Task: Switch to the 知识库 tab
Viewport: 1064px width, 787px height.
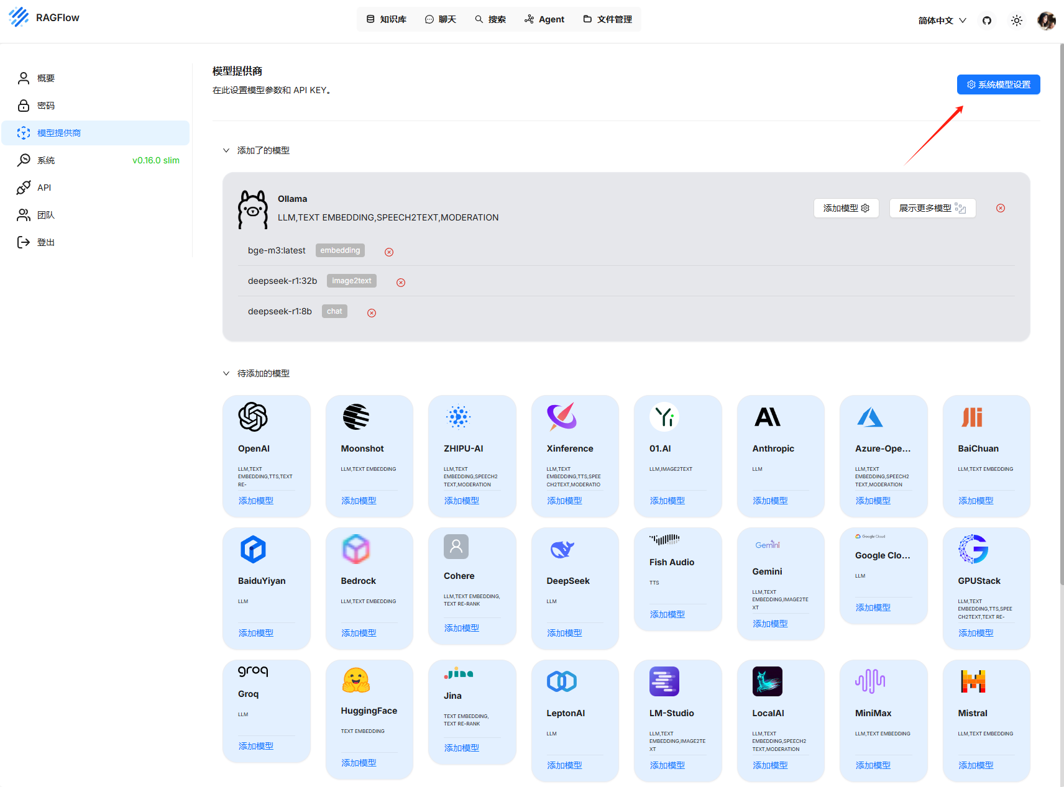Action: [x=387, y=19]
